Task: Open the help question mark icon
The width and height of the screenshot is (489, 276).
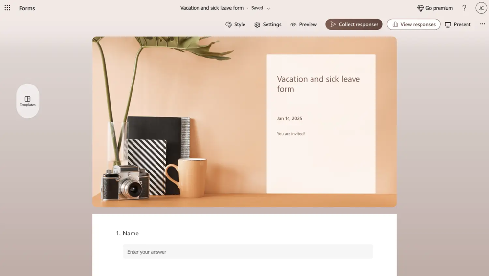Action: (x=464, y=8)
